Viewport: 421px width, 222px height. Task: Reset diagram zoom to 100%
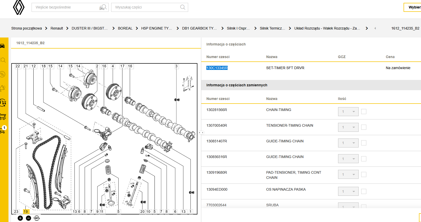(37, 218)
